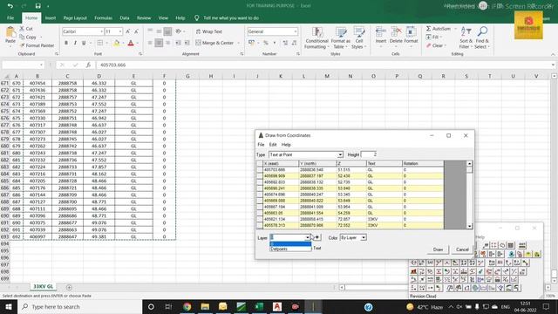Click Undo arrow in Quick Access toolbar
Image resolution: width=558 pixels, height=314 pixels.
(10, 6)
